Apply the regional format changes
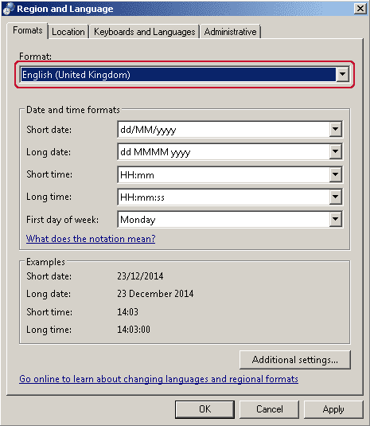 tap(333, 409)
